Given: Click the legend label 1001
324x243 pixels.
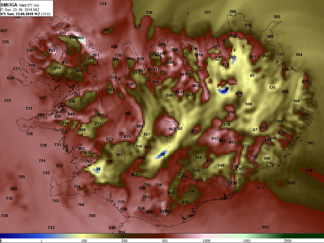Looking at the screenshot, I should [247, 241].
